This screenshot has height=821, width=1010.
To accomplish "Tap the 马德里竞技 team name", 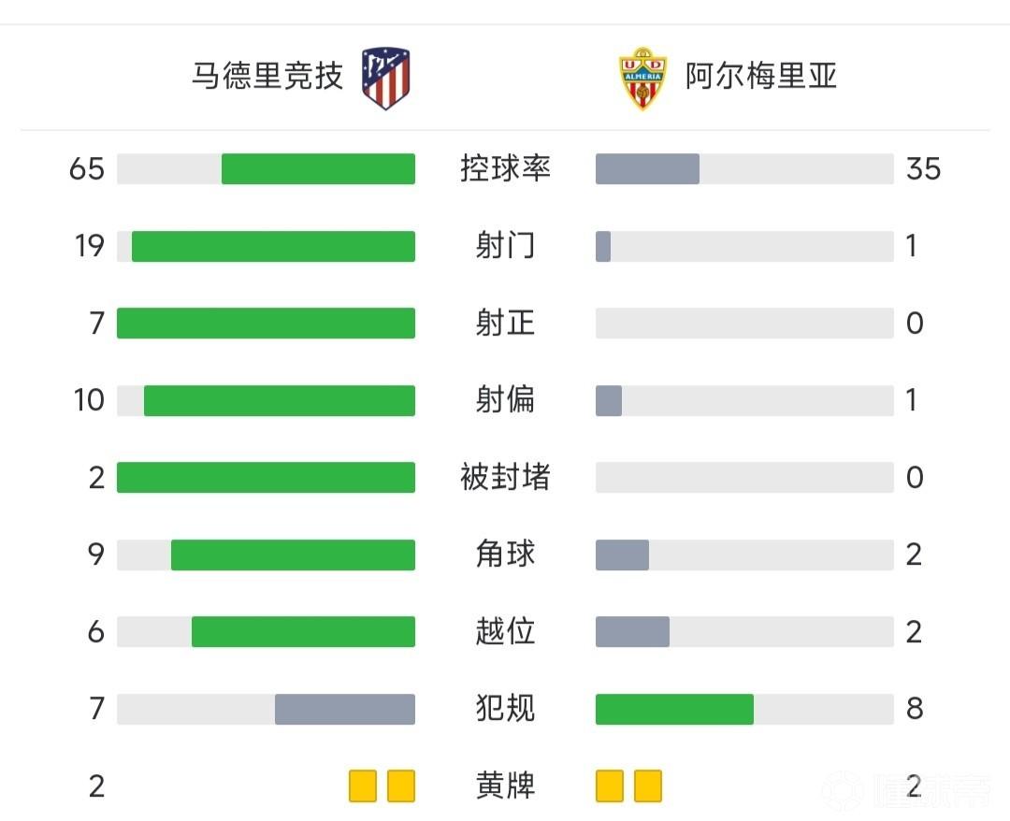I will tap(267, 76).
